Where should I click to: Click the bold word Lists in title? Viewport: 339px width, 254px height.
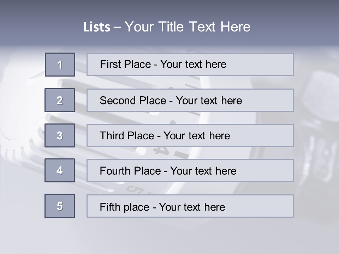click(x=97, y=27)
